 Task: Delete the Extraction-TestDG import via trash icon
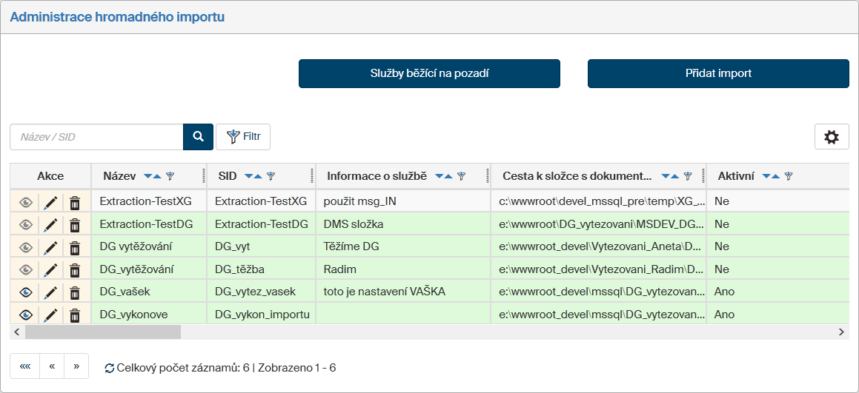pos(75,224)
